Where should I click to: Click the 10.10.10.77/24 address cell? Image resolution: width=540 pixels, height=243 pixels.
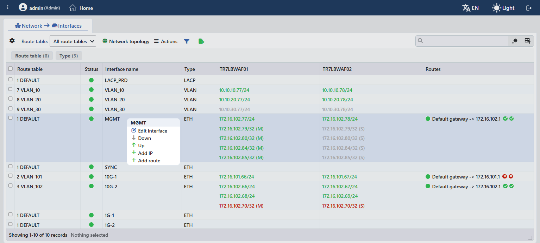pyautogui.click(x=234, y=90)
